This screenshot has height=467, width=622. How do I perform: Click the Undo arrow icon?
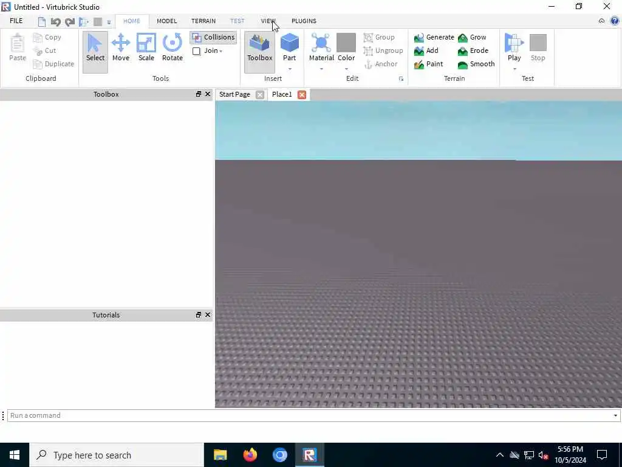pos(55,22)
